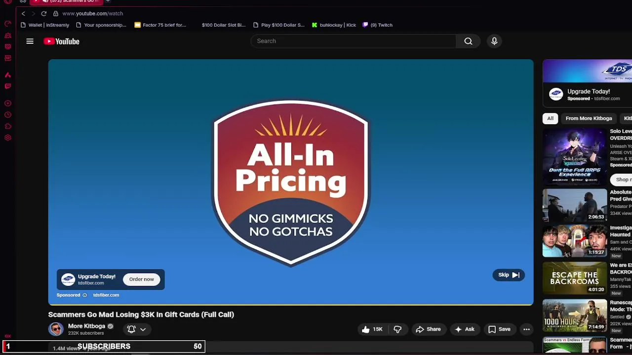Go to YouTube home via logo
Screen dimensions: 632x355
tap(61, 41)
